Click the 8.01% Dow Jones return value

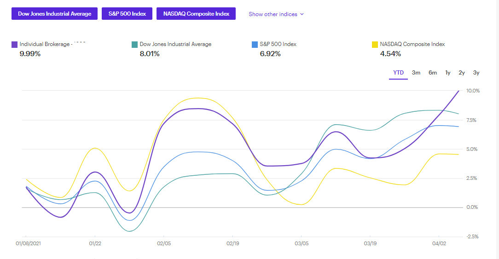(x=150, y=54)
